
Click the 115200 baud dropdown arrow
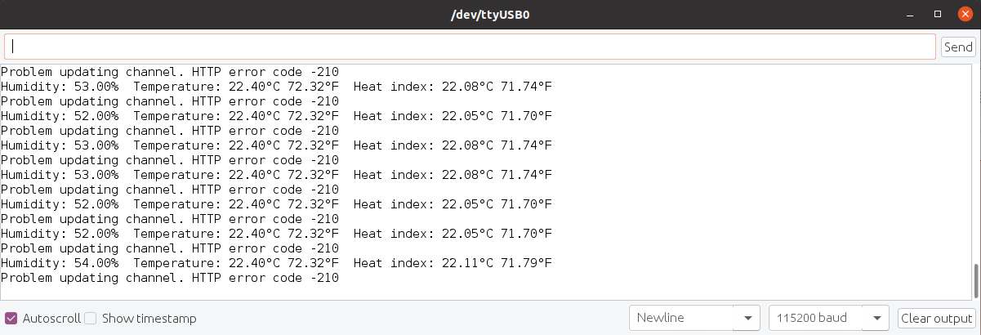877,318
